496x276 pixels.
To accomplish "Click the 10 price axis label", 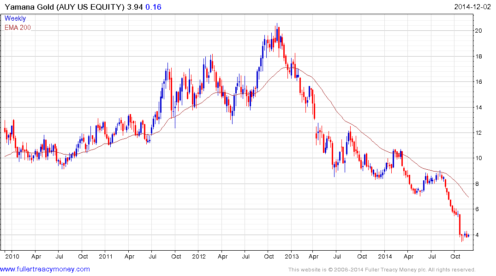I will [x=478, y=158].
